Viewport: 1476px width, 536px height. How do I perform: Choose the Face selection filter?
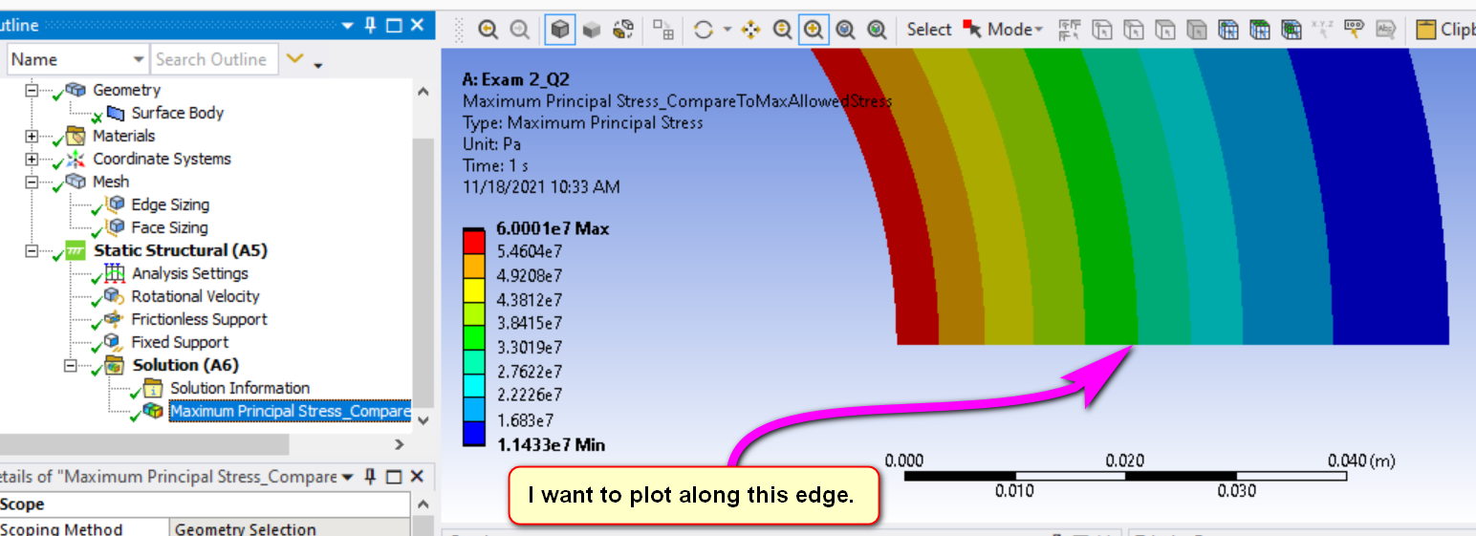pos(1165,30)
